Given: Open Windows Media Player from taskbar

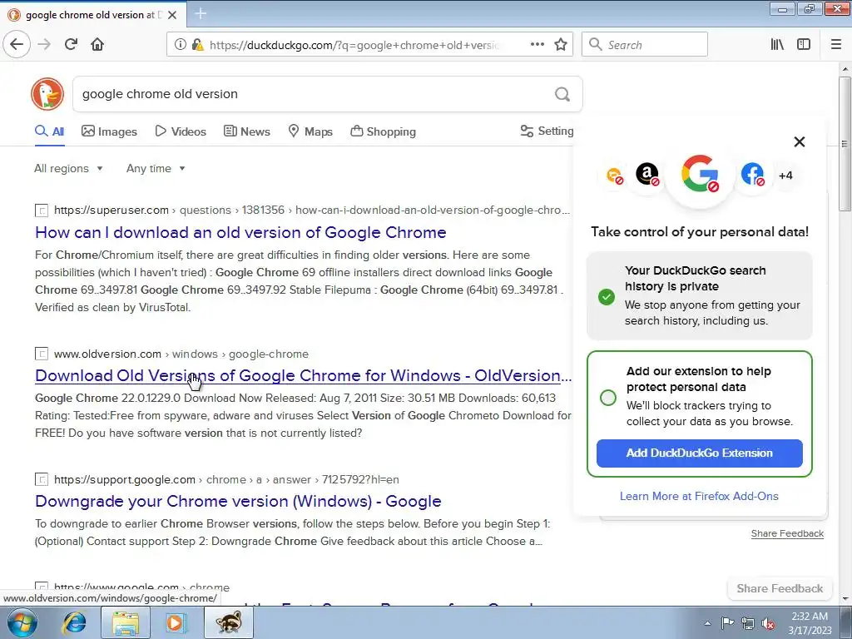Looking at the screenshot, I should tap(176, 622).
